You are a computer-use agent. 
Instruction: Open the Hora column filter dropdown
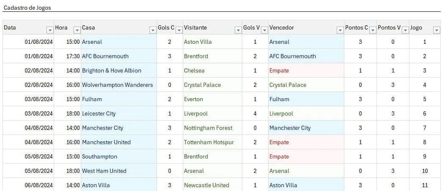(x=77, y=30)
